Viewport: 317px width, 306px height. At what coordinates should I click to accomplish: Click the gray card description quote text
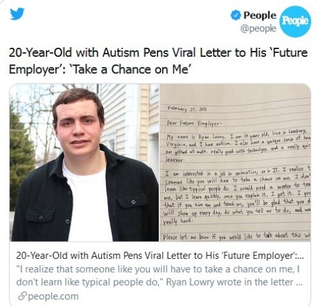pos(159,275)
